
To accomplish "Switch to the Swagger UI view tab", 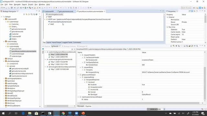I will pyautogui.click(x=82, y=46).
